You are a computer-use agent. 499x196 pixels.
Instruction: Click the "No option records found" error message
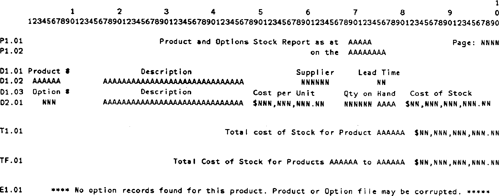coord(270,191)
